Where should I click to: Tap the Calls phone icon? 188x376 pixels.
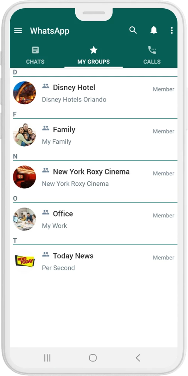pos(152,50)
